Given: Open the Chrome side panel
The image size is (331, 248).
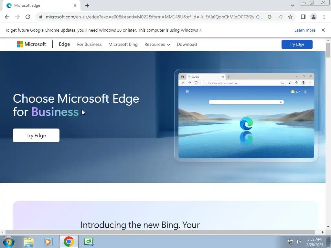Looking at the screenshot, I should point(303,17).
